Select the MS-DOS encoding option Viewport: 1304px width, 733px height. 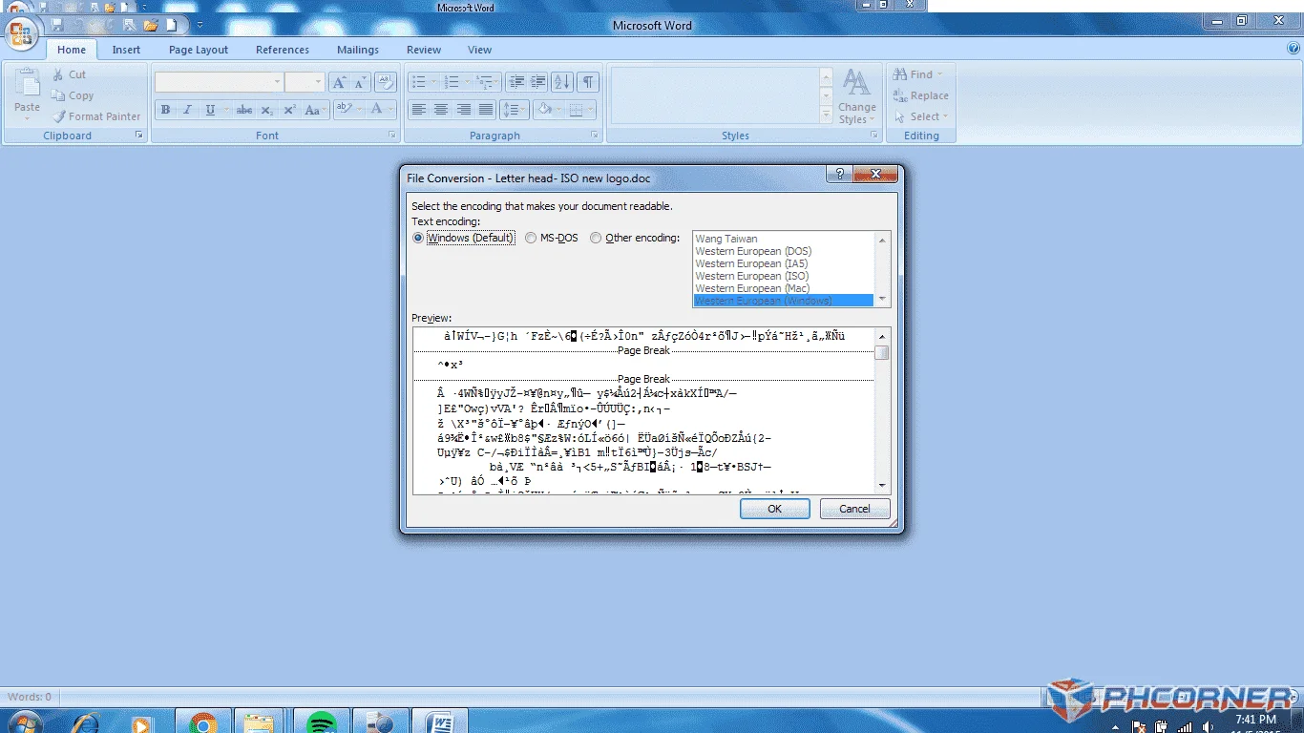click(552, 238)
